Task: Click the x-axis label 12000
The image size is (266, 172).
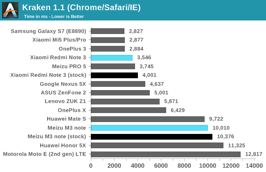Action: [231, 166]
